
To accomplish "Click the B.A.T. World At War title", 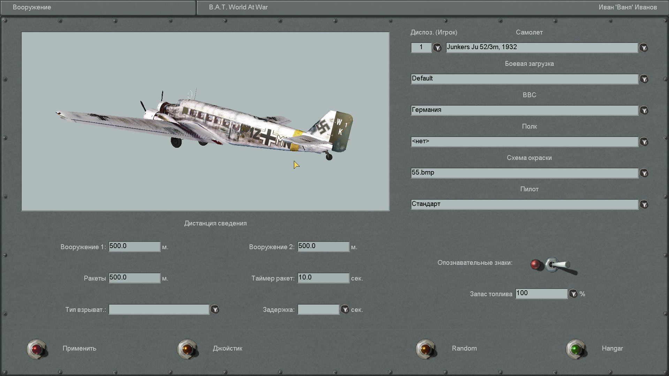I will click(x=238, y=7).
